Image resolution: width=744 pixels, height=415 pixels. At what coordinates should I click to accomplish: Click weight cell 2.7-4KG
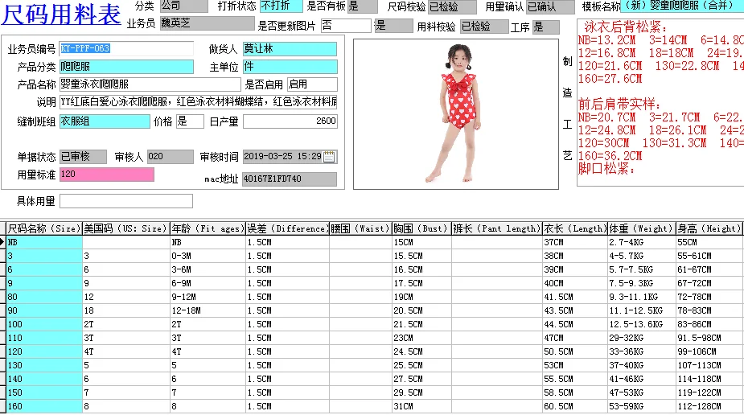pos(642,242)
